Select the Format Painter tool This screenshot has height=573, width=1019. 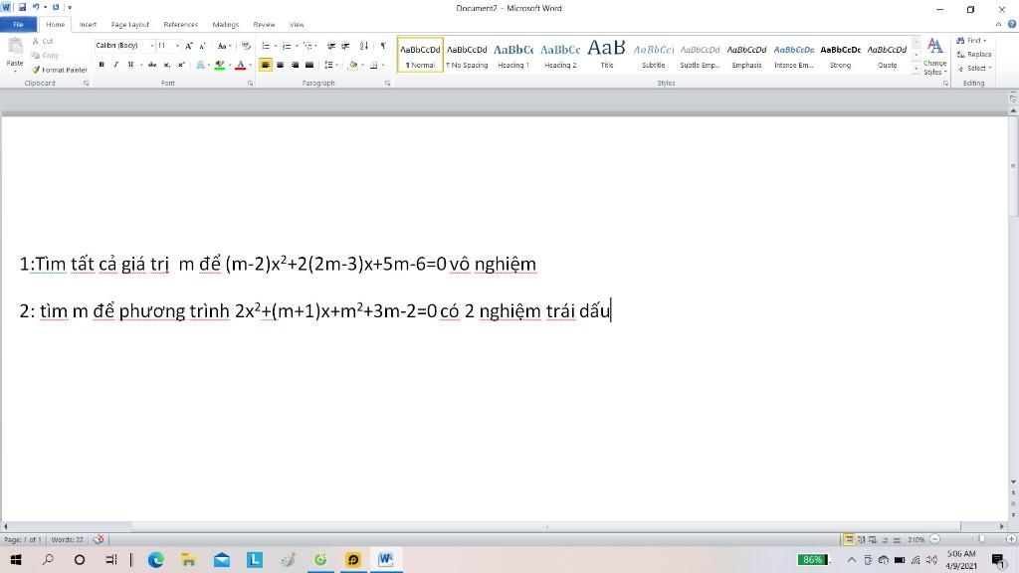(x=59, y=70)
